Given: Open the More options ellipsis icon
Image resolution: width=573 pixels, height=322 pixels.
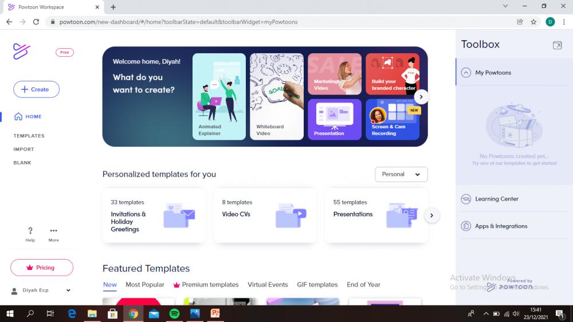Looking at the screenshot, I should 54,231.
